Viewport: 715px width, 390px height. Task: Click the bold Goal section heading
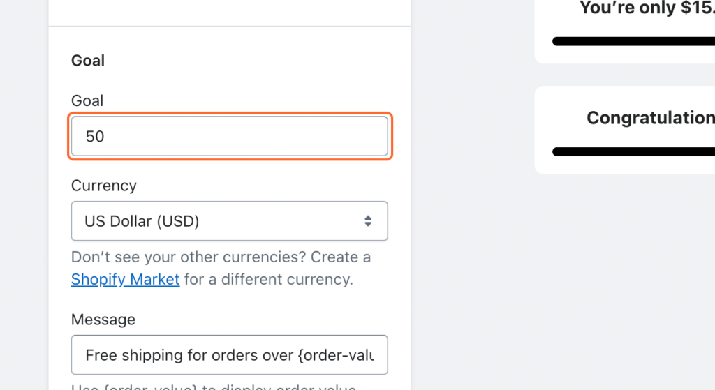click(x=88, y=61)
